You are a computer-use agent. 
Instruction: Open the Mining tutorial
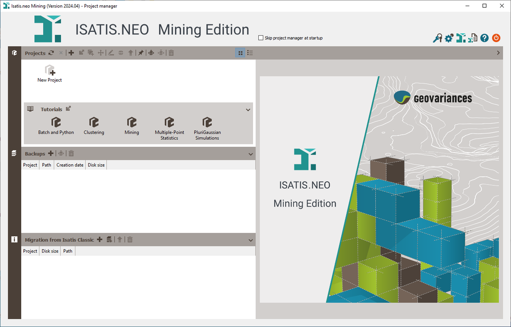[131, 126]
